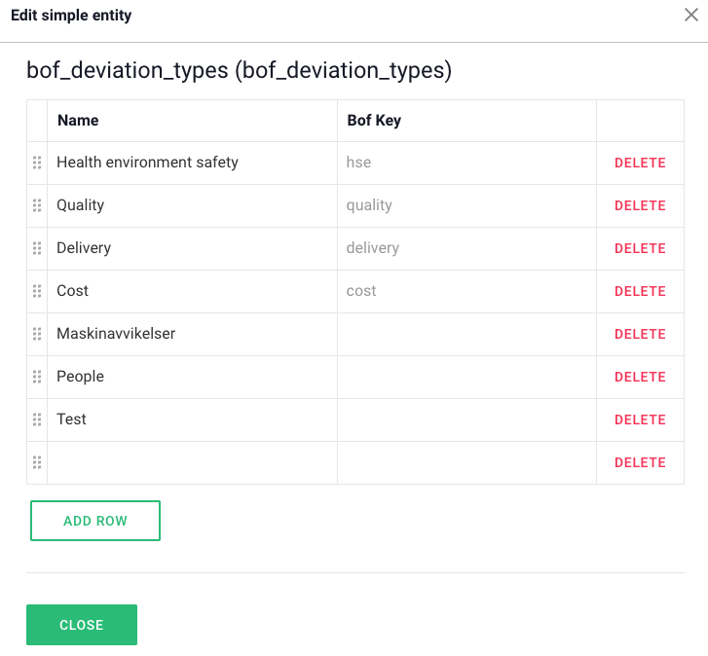
Task: Click drag handle icon beside Delivery row
Action: point(37,248)
